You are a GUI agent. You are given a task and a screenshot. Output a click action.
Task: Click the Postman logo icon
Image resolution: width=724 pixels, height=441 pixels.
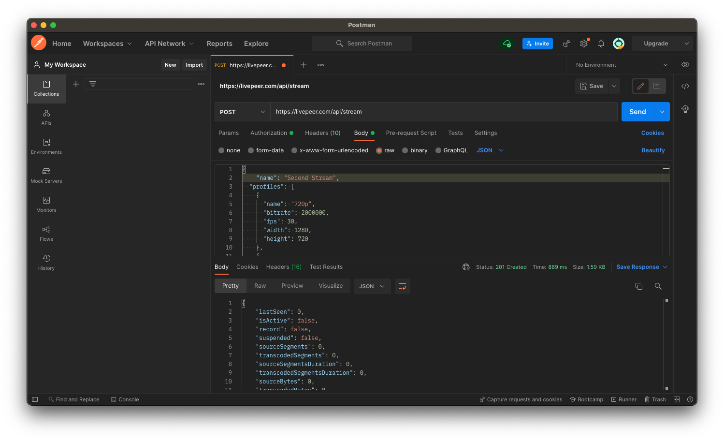pos(39,43)
